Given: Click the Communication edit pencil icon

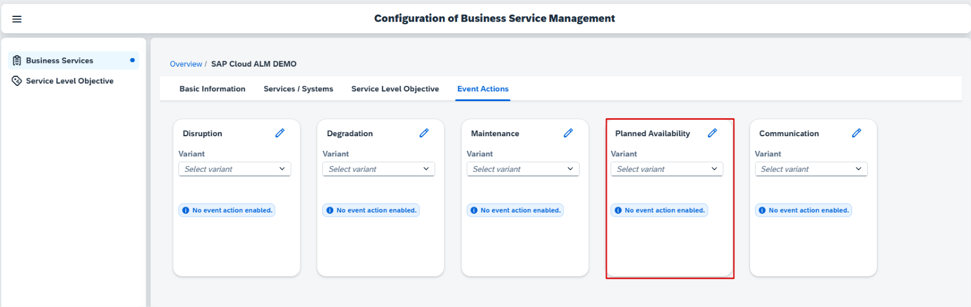Looking at the screenshot, I should click(x=856, y=133).
